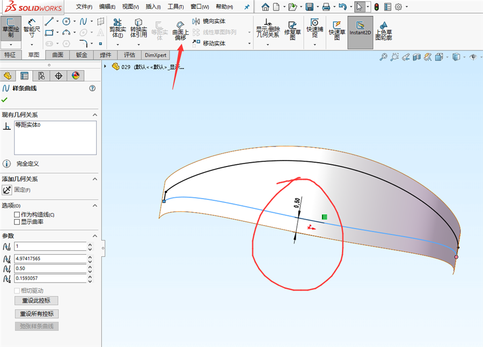483x347 pixels.
Task: Click the Home icon in top toolbar
Action: pyautogui.click(x=265, y=7)
